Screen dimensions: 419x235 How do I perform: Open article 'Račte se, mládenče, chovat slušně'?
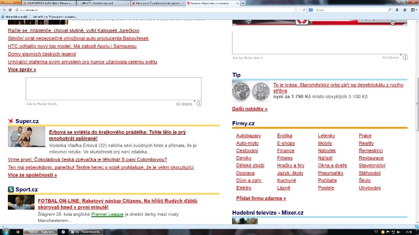tap(74, 30)
